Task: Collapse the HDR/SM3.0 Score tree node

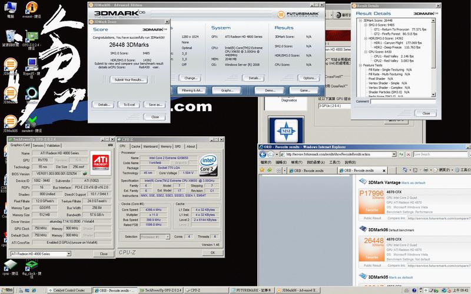Action: coord(366,38)
